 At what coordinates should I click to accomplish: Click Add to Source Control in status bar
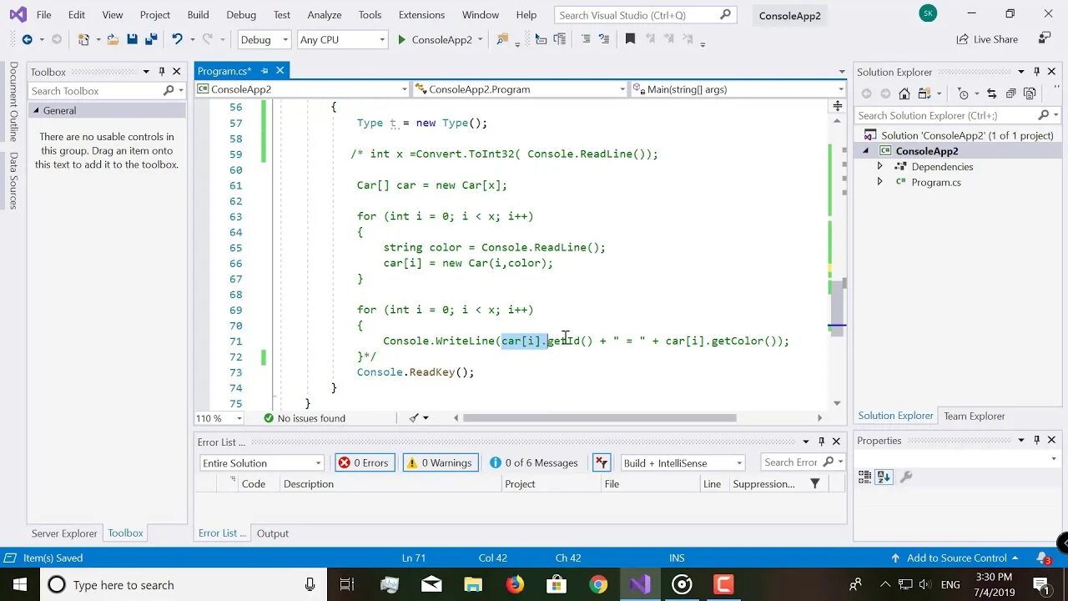coord(955,558)
